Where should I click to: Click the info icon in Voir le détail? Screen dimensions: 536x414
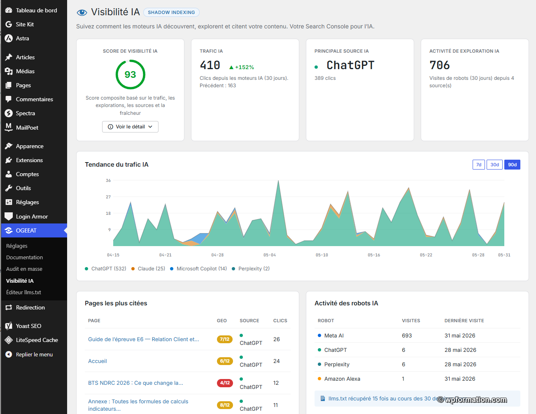[x=110, y=127]
